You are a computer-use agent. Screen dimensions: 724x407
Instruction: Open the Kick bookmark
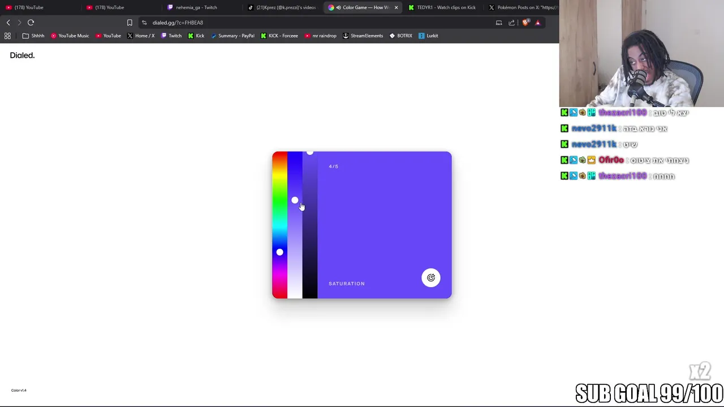click(x=196, y=36)
